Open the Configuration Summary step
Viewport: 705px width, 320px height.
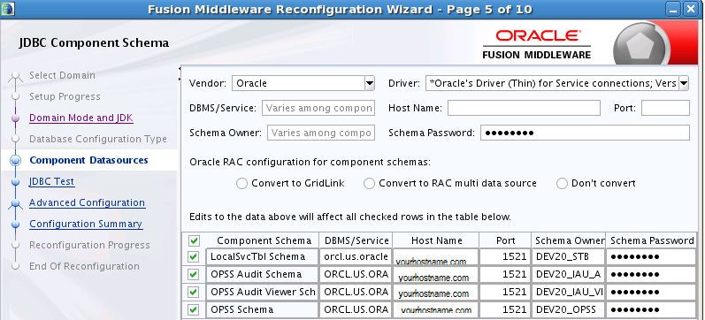(x=86, y=224)
